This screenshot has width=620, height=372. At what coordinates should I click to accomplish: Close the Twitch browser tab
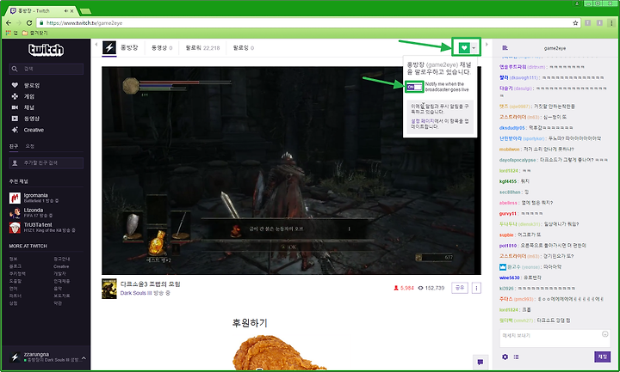tap(71, 10)
